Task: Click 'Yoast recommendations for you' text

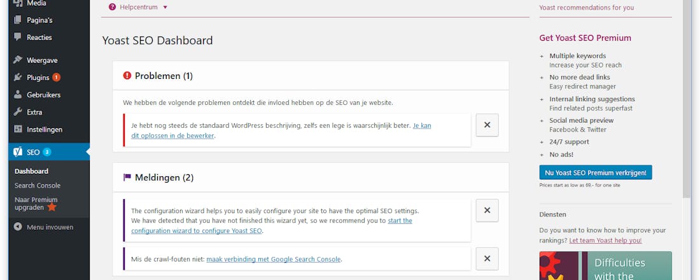Action: point(587,8)
